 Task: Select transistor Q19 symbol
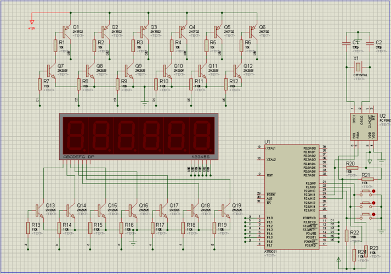point(225,210)
